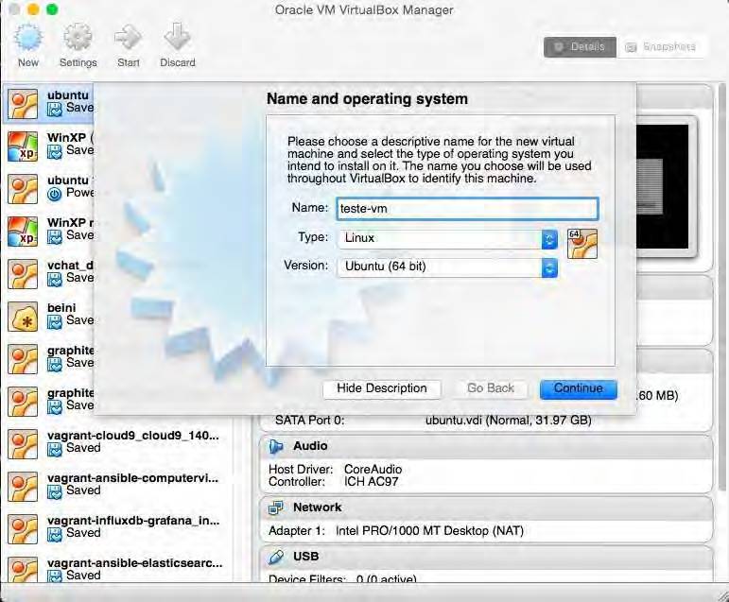Screen dimensions: 729x602
Task: Select the vagrant-influxdb-grafana_in... list entry name
Action: 133,521
